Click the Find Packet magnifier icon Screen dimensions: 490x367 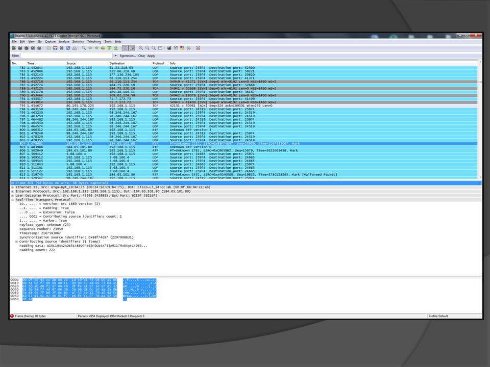[84, 48]
